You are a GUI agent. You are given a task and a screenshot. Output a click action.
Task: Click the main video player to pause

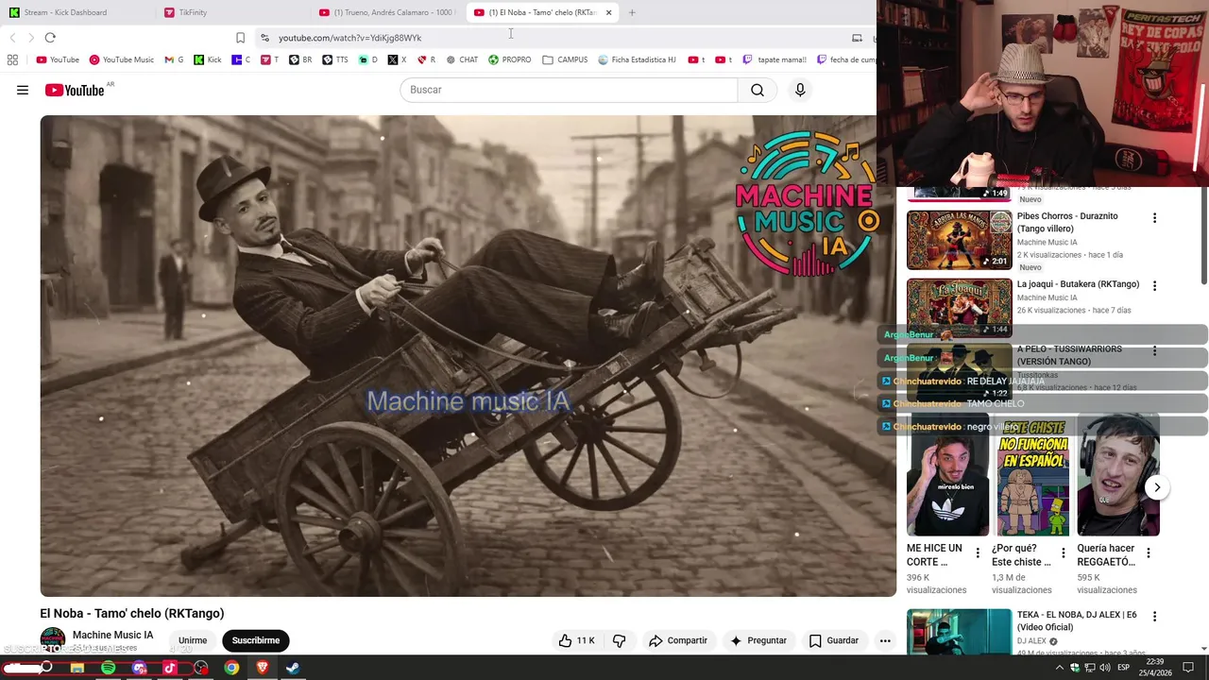coord(468,356)
